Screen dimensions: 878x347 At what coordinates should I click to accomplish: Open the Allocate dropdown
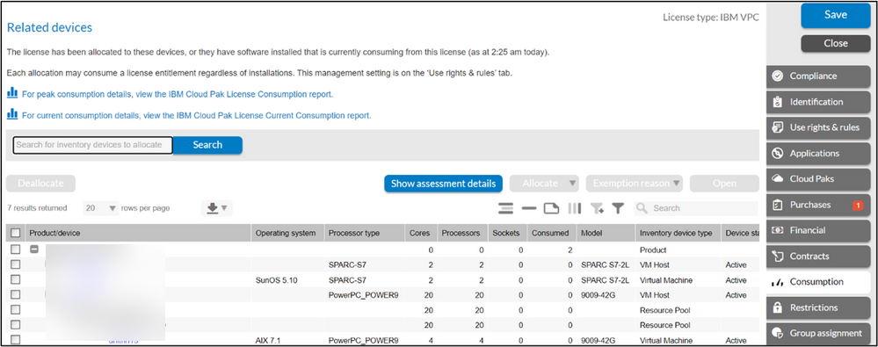coord(544,184)
